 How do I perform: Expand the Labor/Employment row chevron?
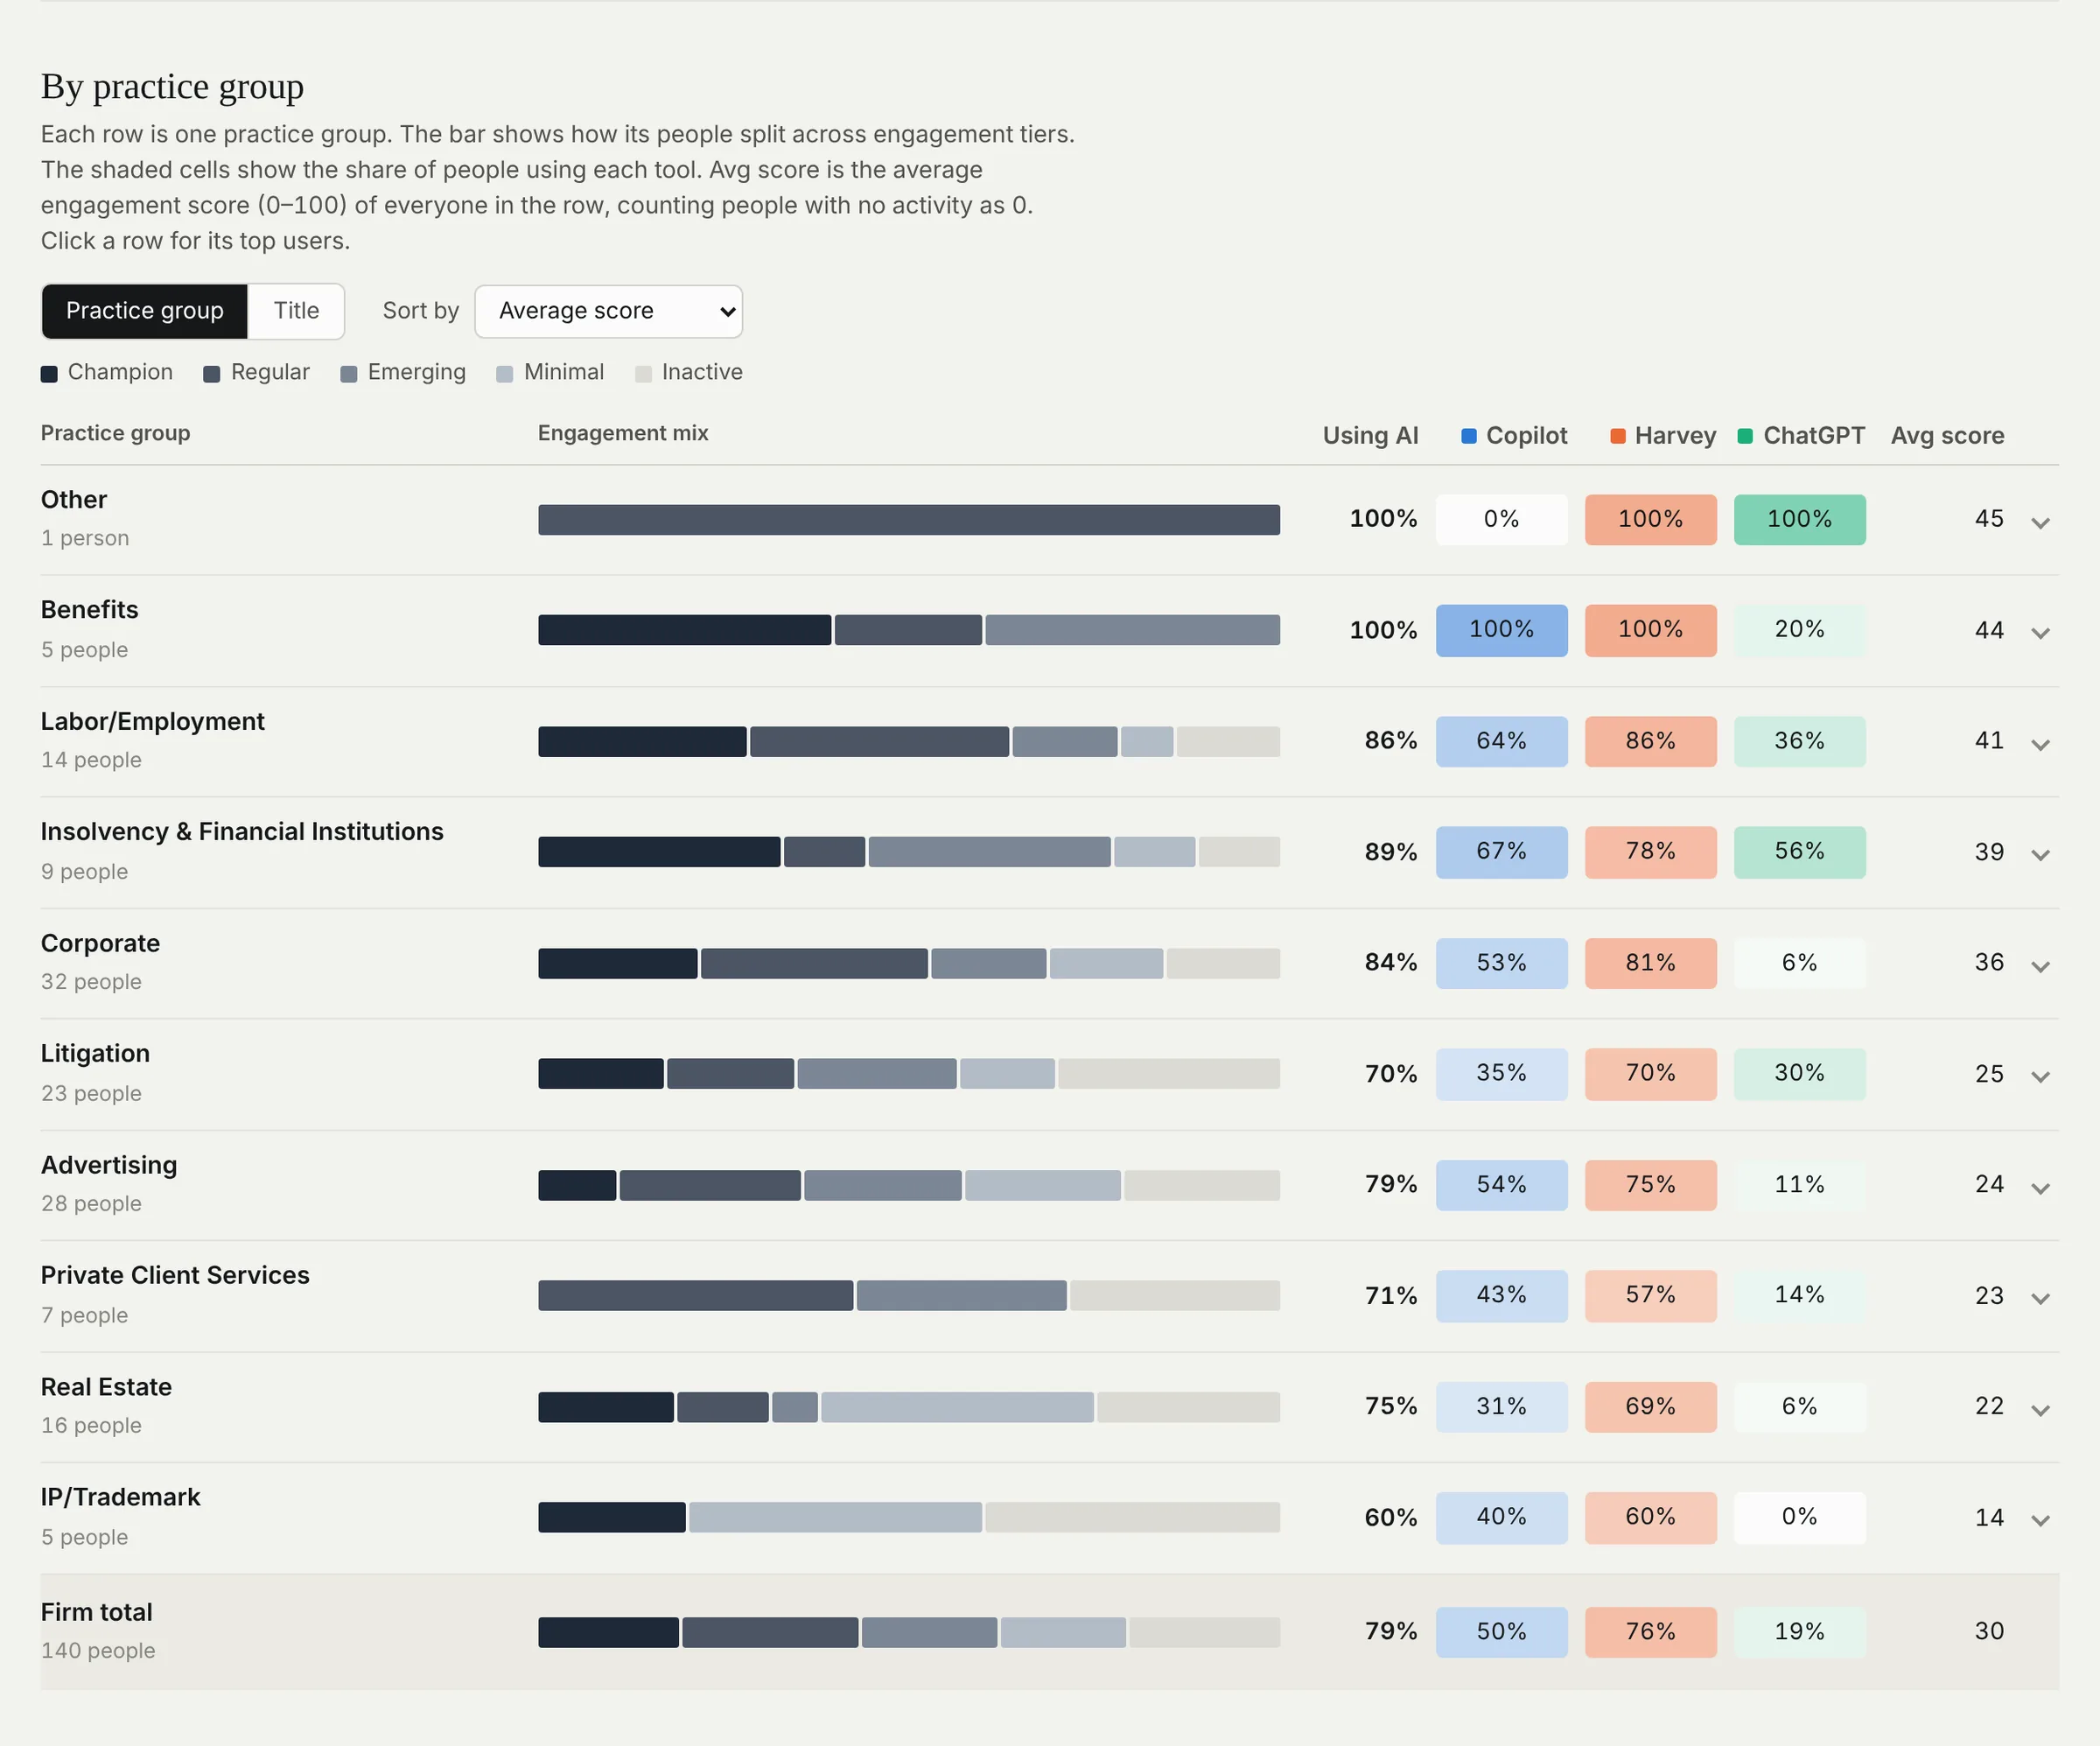click(2040, 744)
